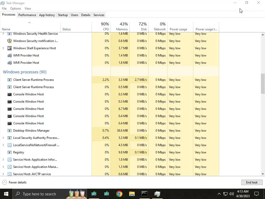Expand Service Host: Application Mana... row
The image size is (265, 199).
tap(3, 167)
